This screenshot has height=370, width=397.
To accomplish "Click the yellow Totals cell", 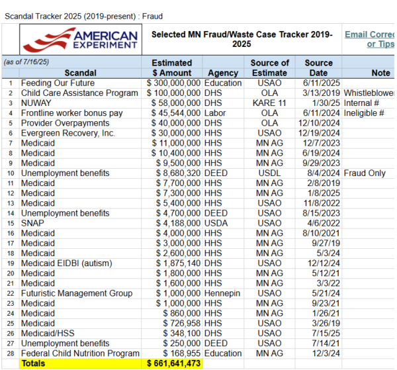I will tap(80, 363).
